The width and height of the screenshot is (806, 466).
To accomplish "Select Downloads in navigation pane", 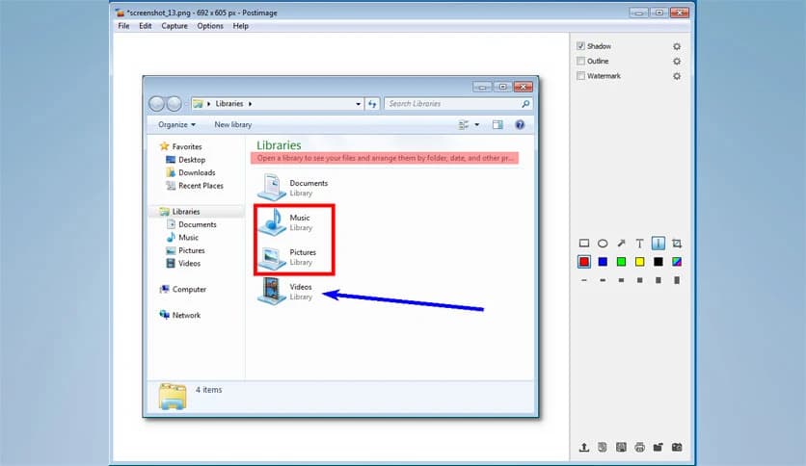I will 191,172.
